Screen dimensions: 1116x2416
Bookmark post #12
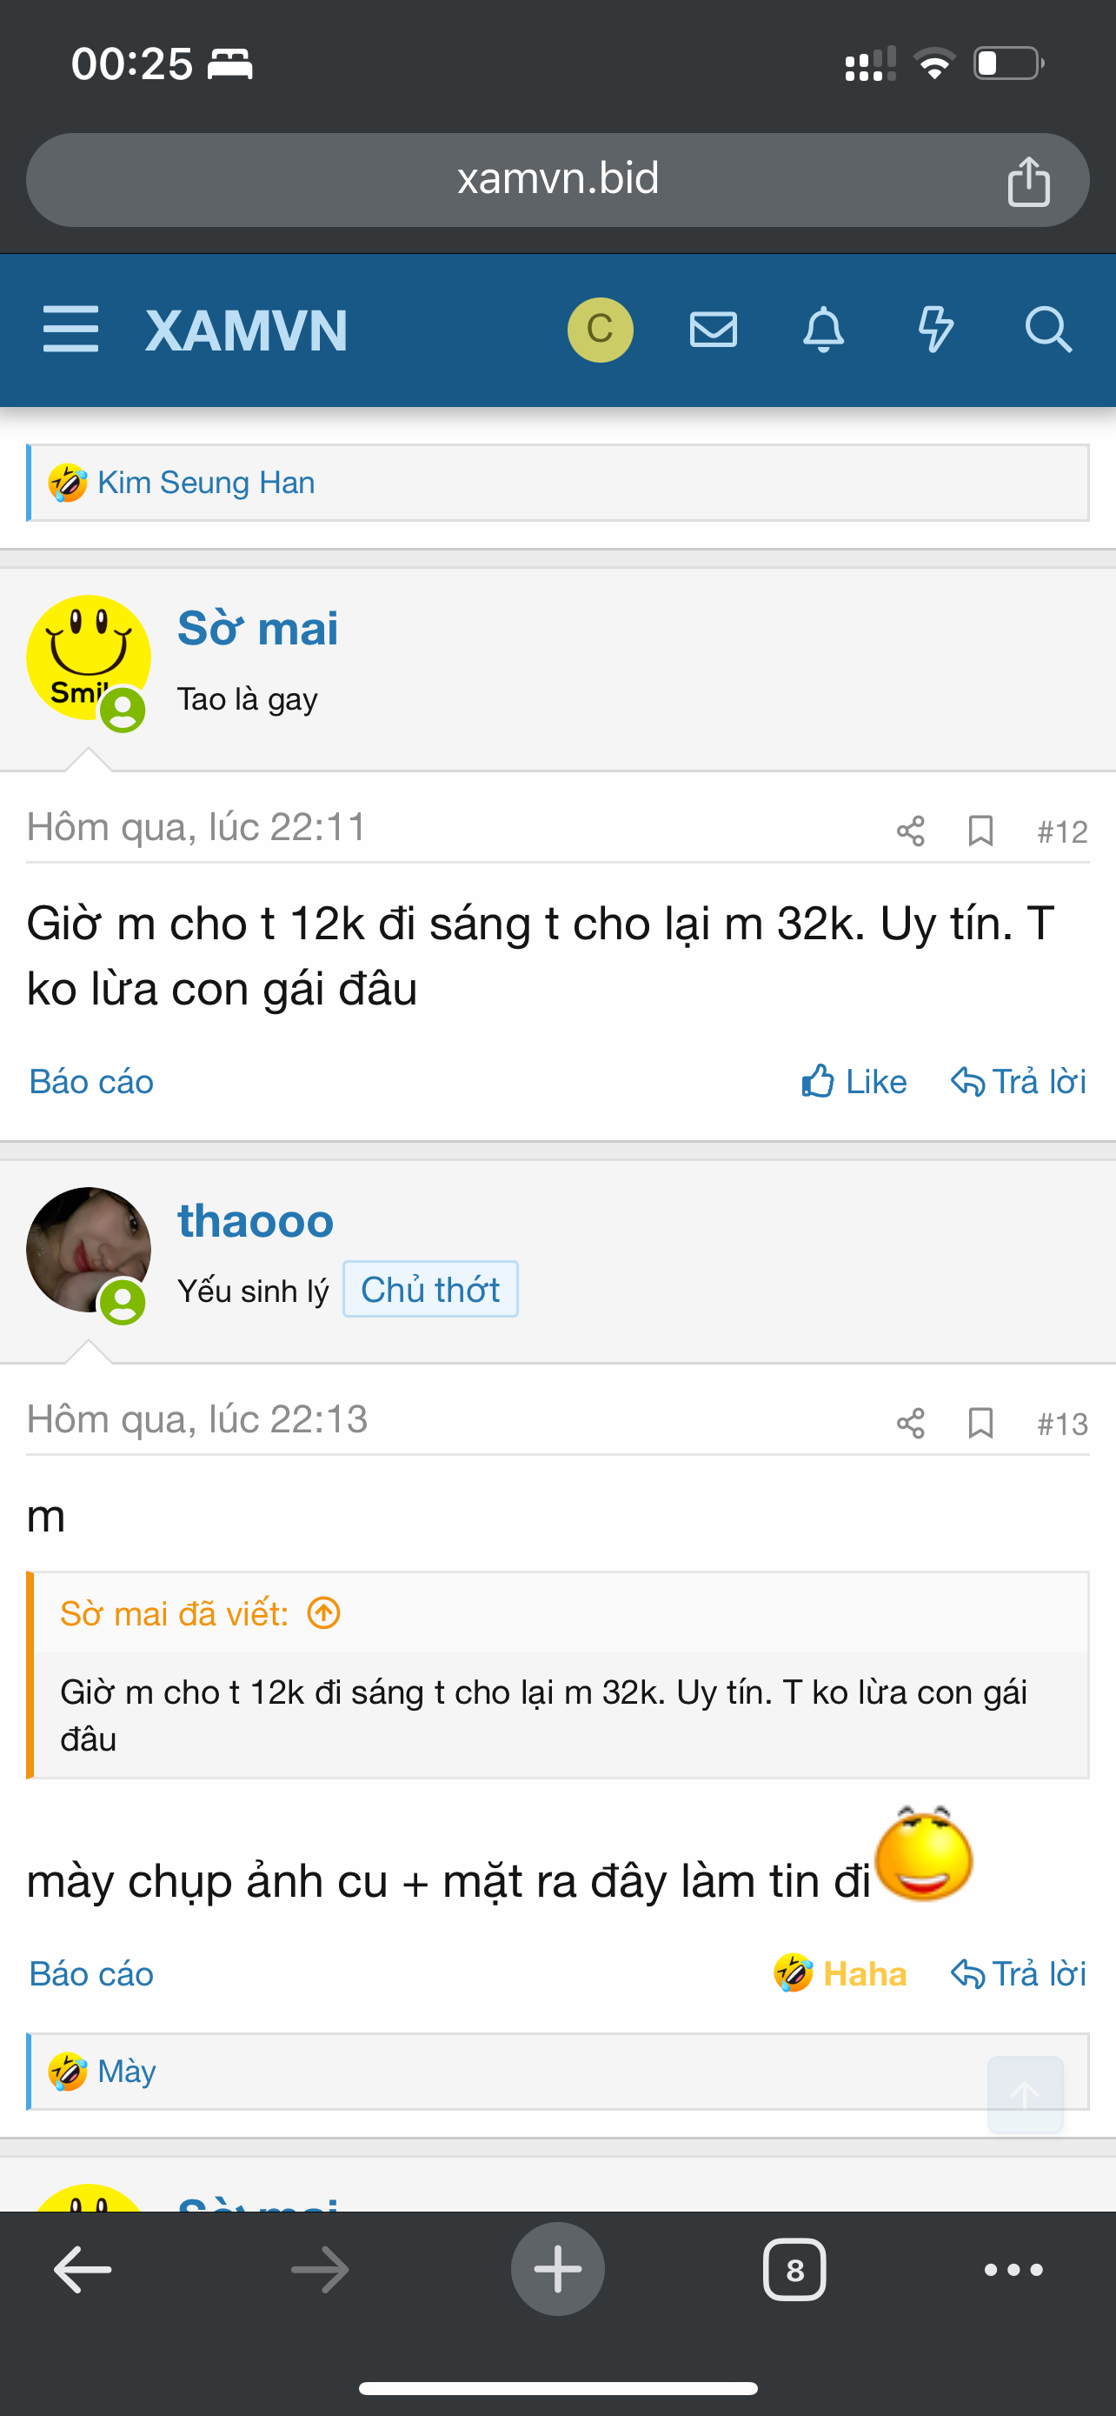click(x=980, y=831)
